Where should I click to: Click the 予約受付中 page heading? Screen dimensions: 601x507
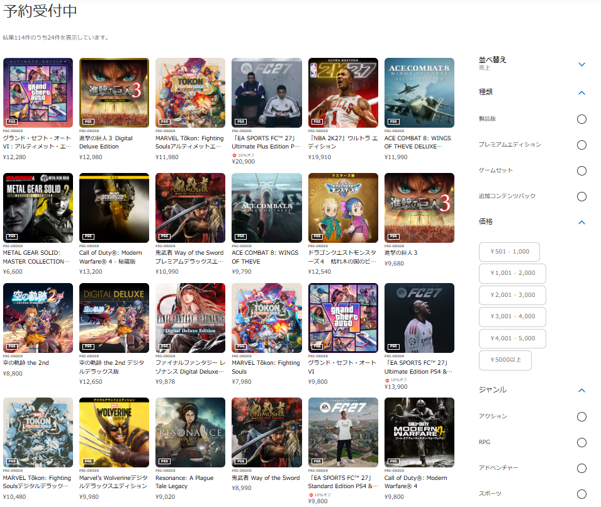pos(40,11)
